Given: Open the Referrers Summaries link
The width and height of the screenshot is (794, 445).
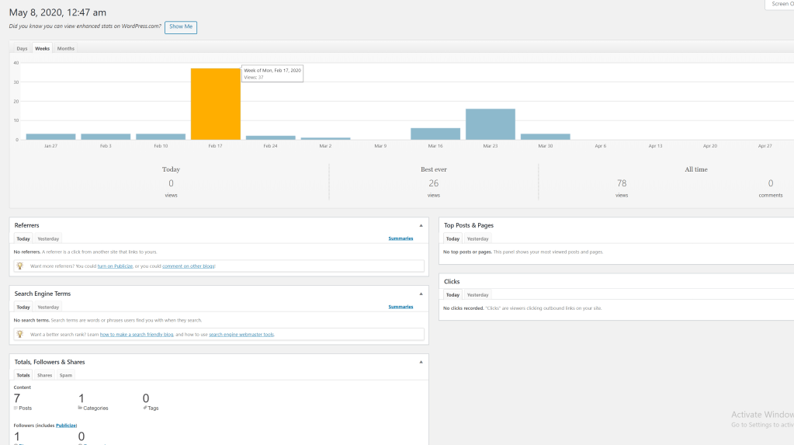Looking at the screenshot, I should pos(400,238).
